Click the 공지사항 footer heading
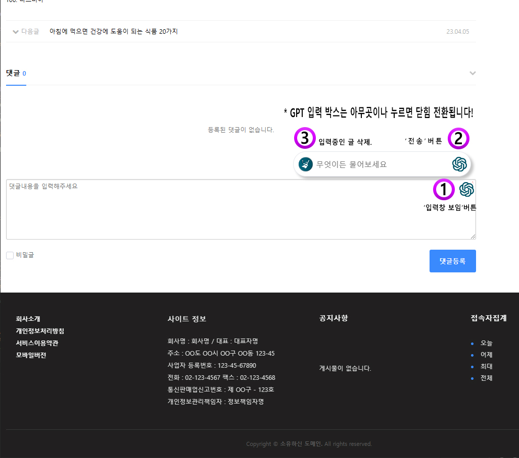 coord(334,318)
